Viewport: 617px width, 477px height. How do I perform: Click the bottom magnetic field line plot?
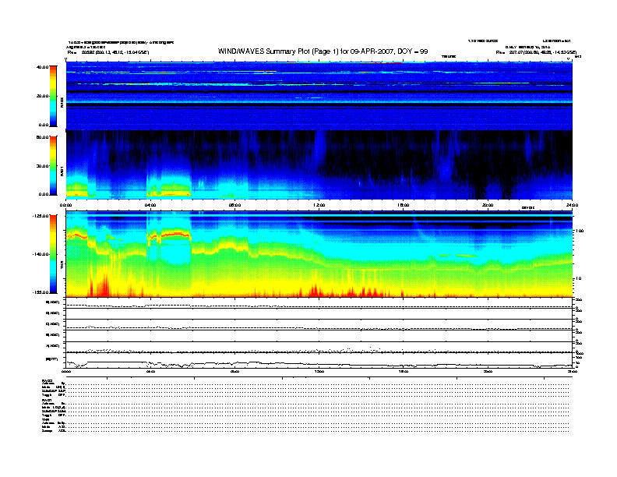319,362
